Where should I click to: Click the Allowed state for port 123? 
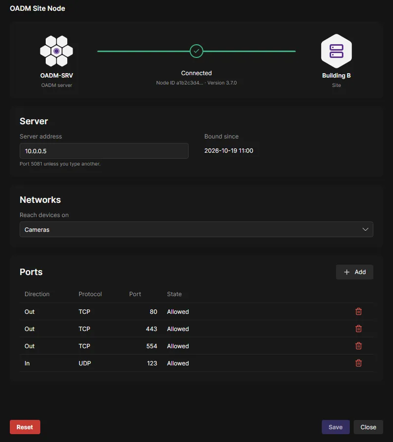pos(178,363)
